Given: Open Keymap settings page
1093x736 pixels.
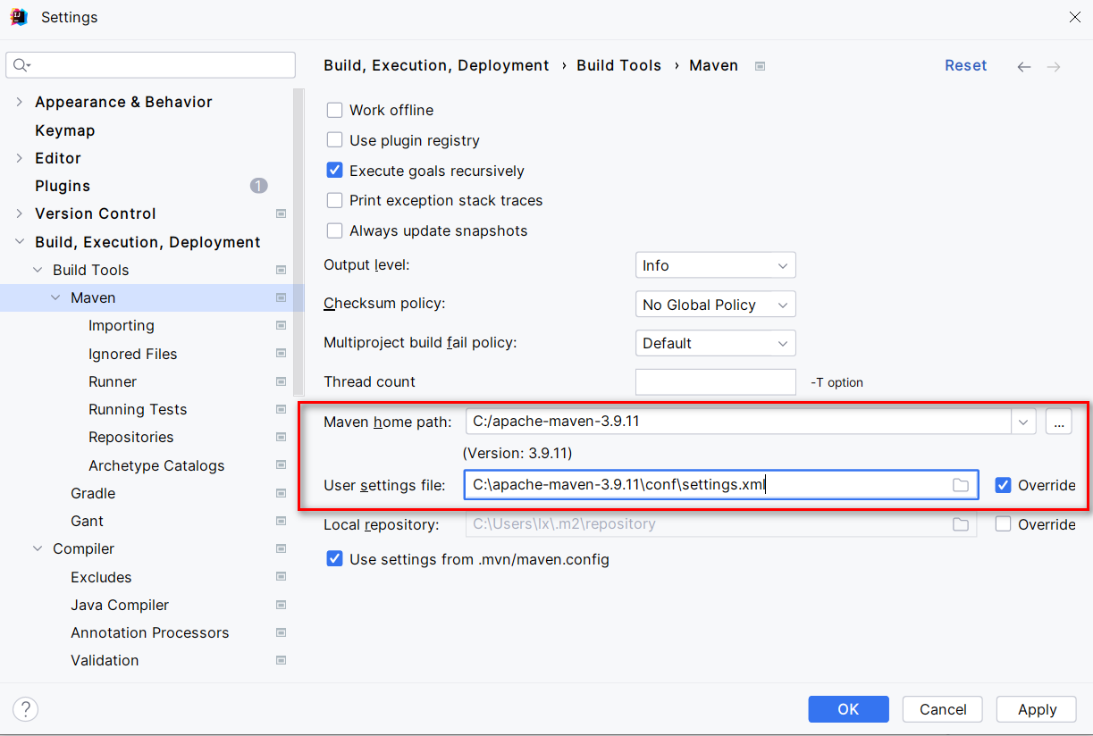Looking at the screenshot, I should point(64,130).
